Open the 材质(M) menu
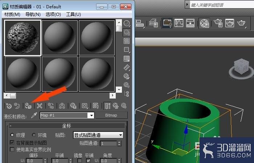Screen dimensions: 254x163 12,14
